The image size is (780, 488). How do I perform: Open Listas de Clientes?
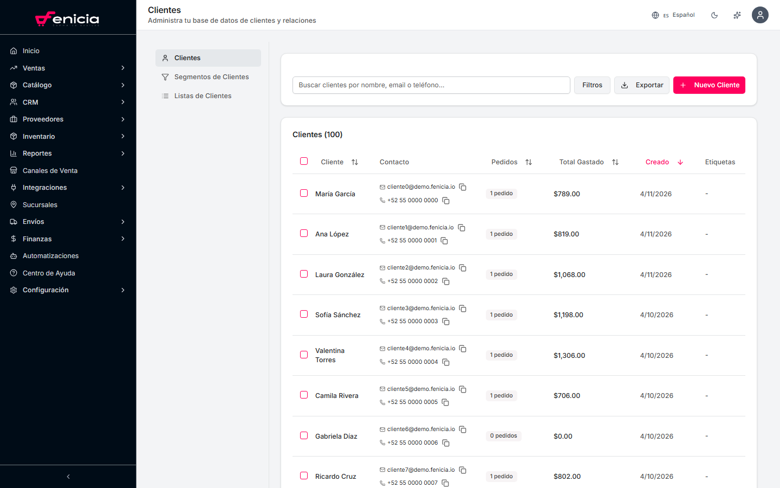pos(204,95)
